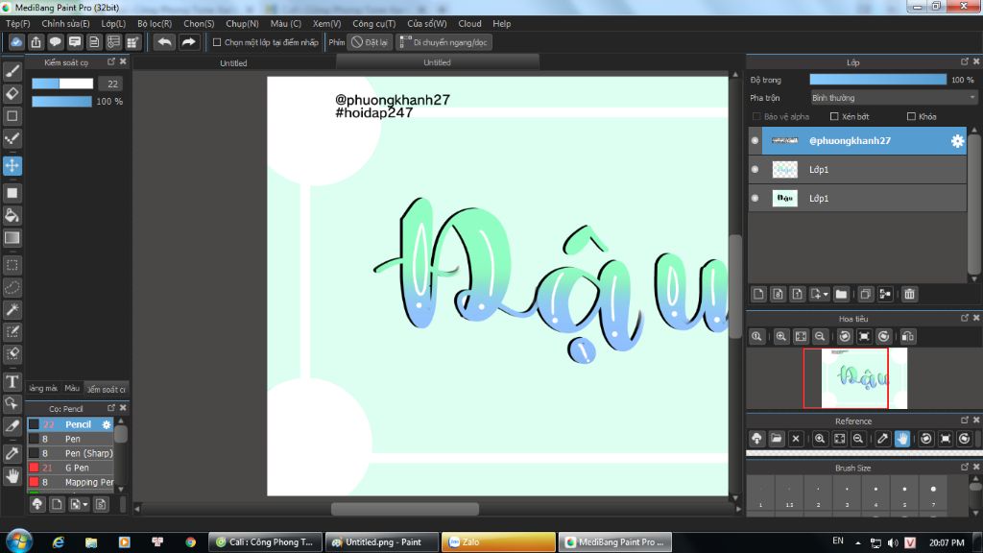The width and height of the screenshot is (983, 553).
Task: Select the Gradient tool
Action: pyautogui.click(x=12, y=238)
